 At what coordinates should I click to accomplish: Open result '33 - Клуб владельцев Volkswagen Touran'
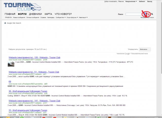pos(28,110)
